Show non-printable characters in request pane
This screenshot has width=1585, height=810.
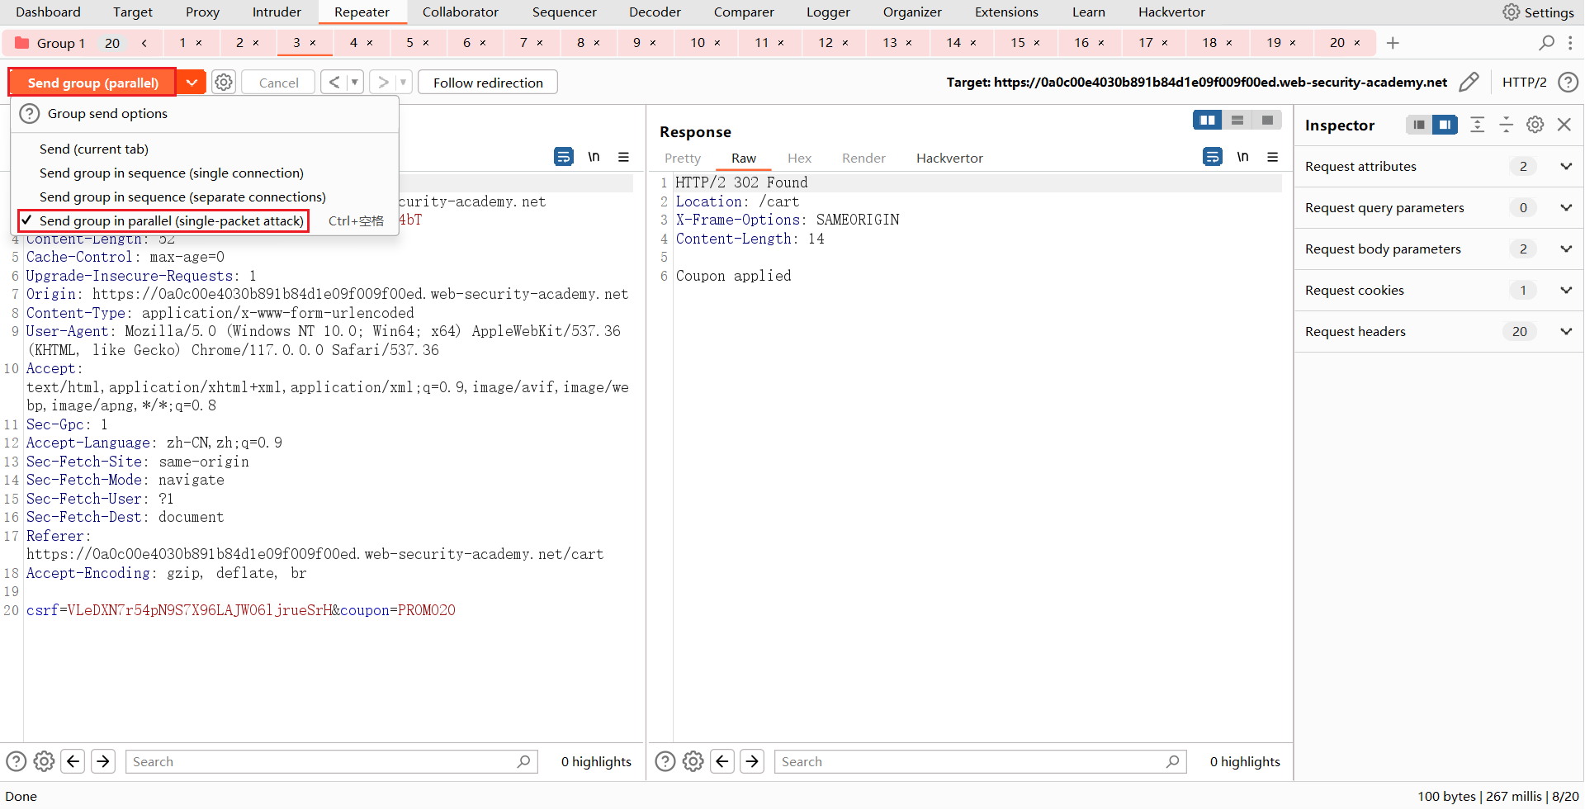pyautogui.click(x=594, y=157)
